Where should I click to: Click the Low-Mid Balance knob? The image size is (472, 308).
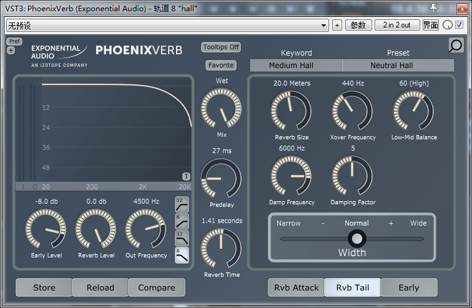413,111
